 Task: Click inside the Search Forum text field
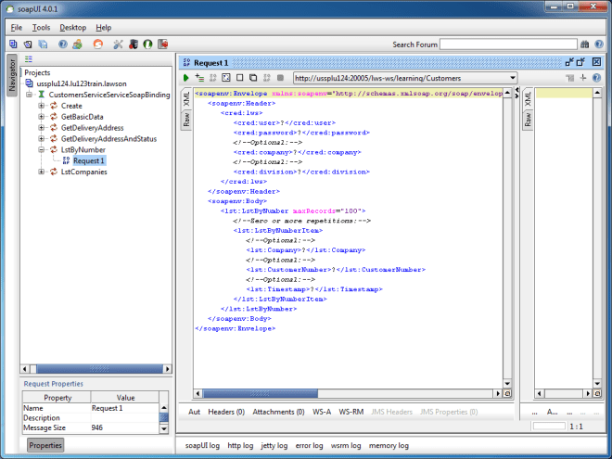coord(508,44)
